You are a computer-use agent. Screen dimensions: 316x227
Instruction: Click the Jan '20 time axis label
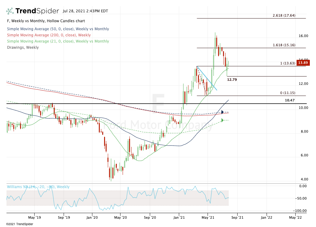pos(92,217)
